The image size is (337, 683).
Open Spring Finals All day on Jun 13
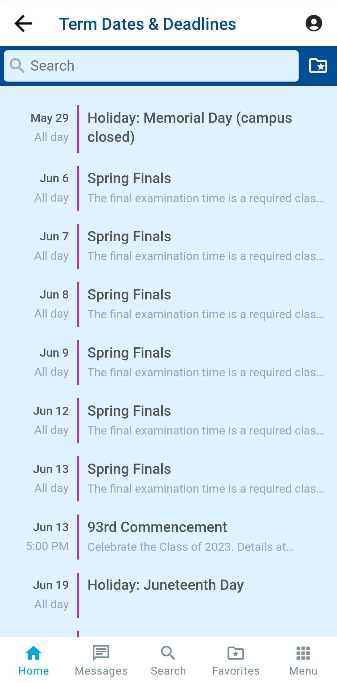(x=168, y=479)
